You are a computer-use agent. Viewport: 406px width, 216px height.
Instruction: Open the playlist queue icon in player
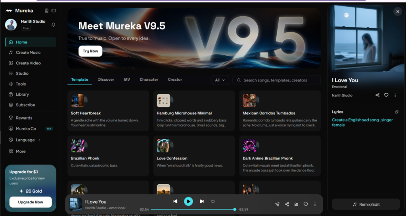tap(296, 205)
